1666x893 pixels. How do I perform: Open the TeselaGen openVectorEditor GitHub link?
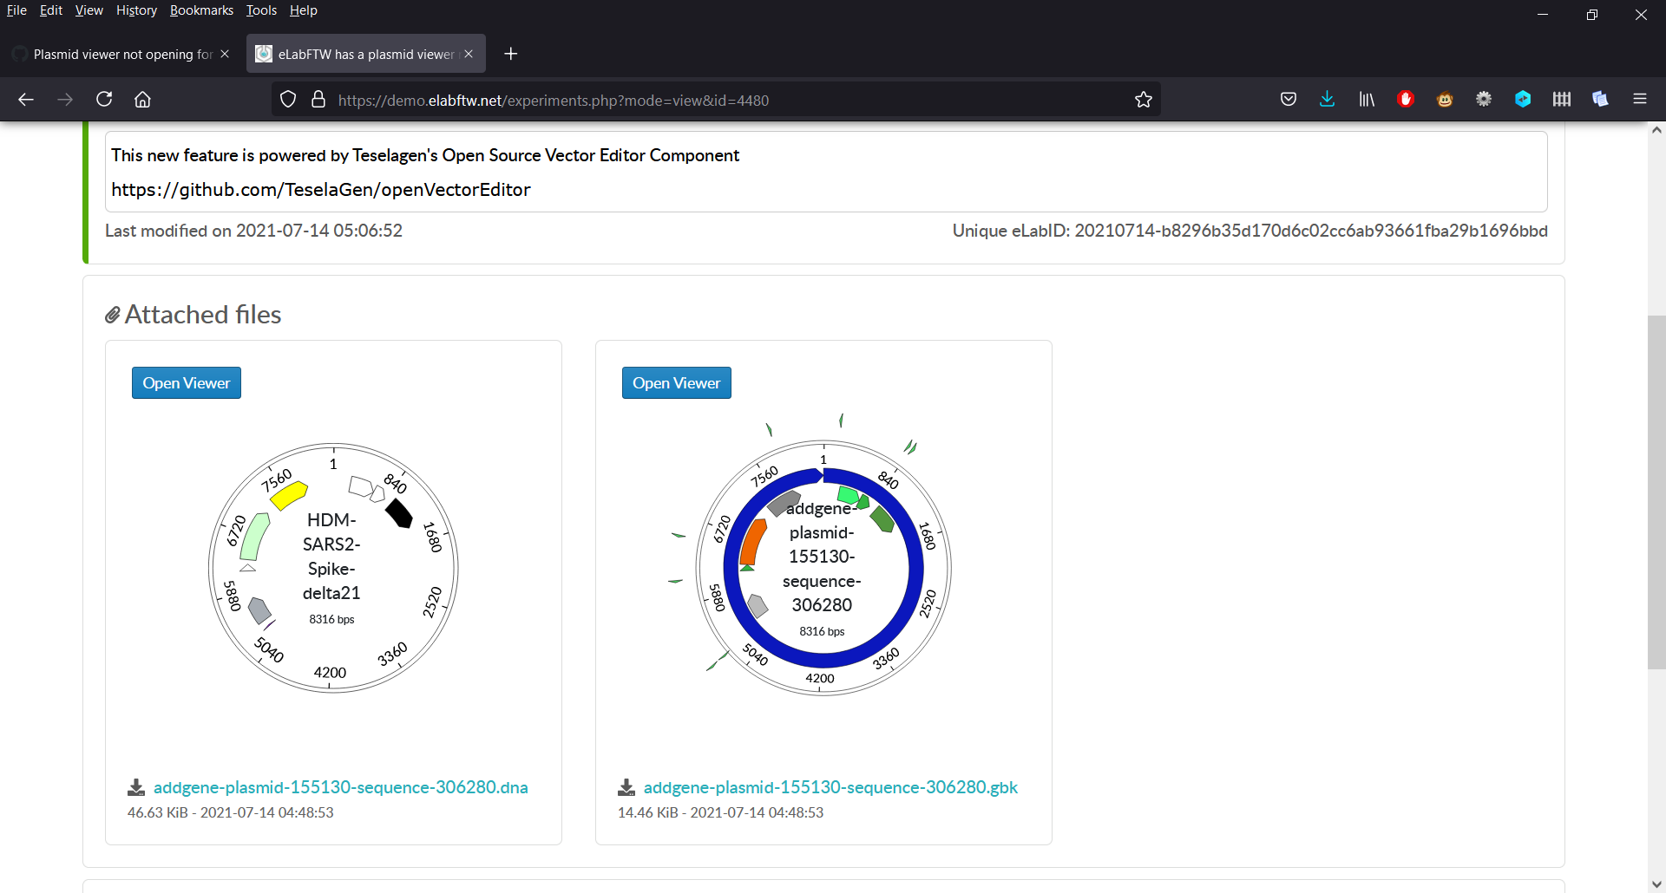[x=320, y=189]
